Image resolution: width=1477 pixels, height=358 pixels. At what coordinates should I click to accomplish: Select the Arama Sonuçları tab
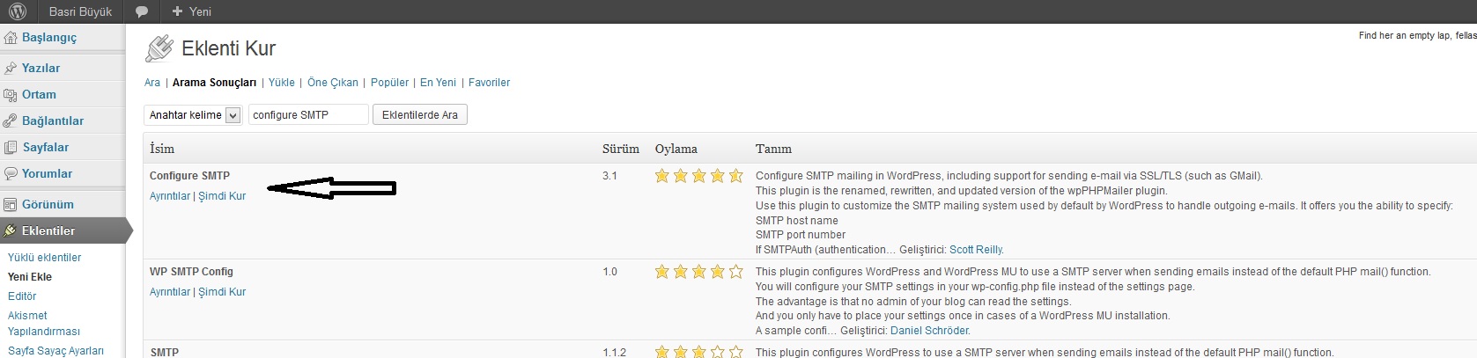(214, 83)
